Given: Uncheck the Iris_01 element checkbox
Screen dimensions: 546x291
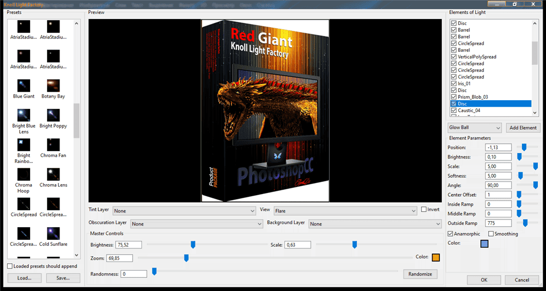Looking at the screenshot, I should click(454, 83).
